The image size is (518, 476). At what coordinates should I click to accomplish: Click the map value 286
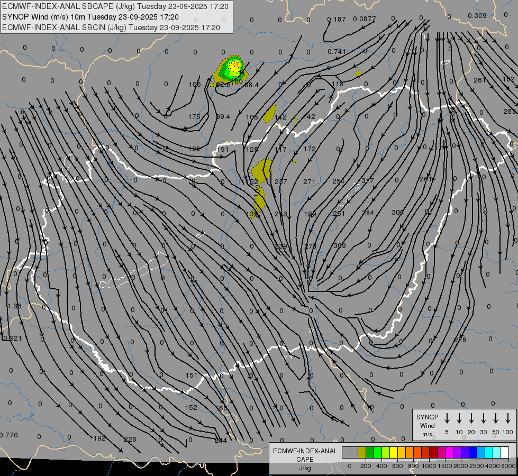511,111
